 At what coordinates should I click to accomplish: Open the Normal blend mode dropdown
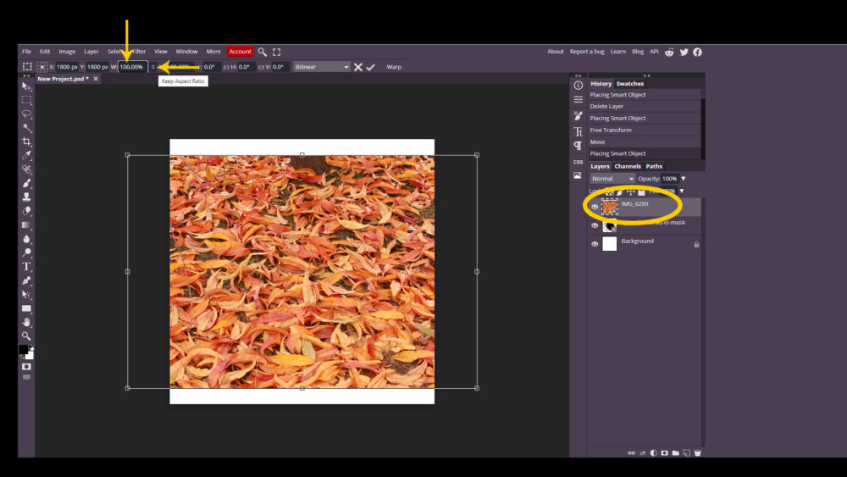point(612,179)
